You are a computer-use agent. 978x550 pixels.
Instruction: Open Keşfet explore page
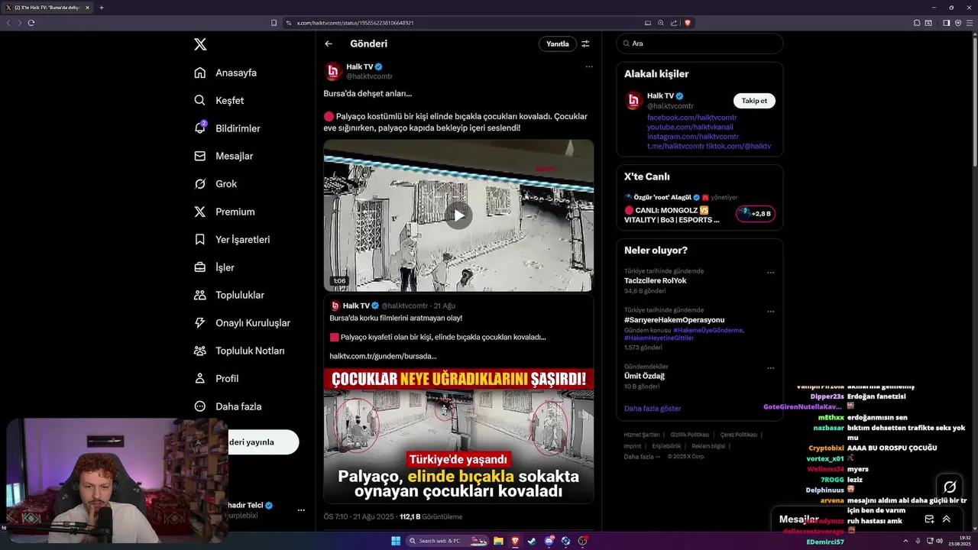(219, 100)
